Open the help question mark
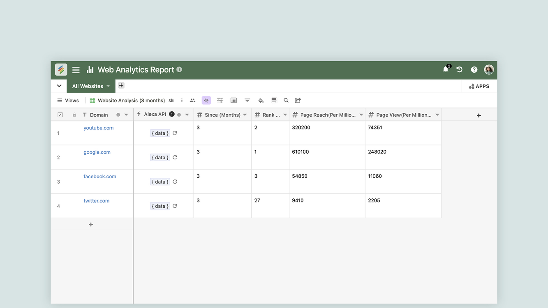 (474, 70)
